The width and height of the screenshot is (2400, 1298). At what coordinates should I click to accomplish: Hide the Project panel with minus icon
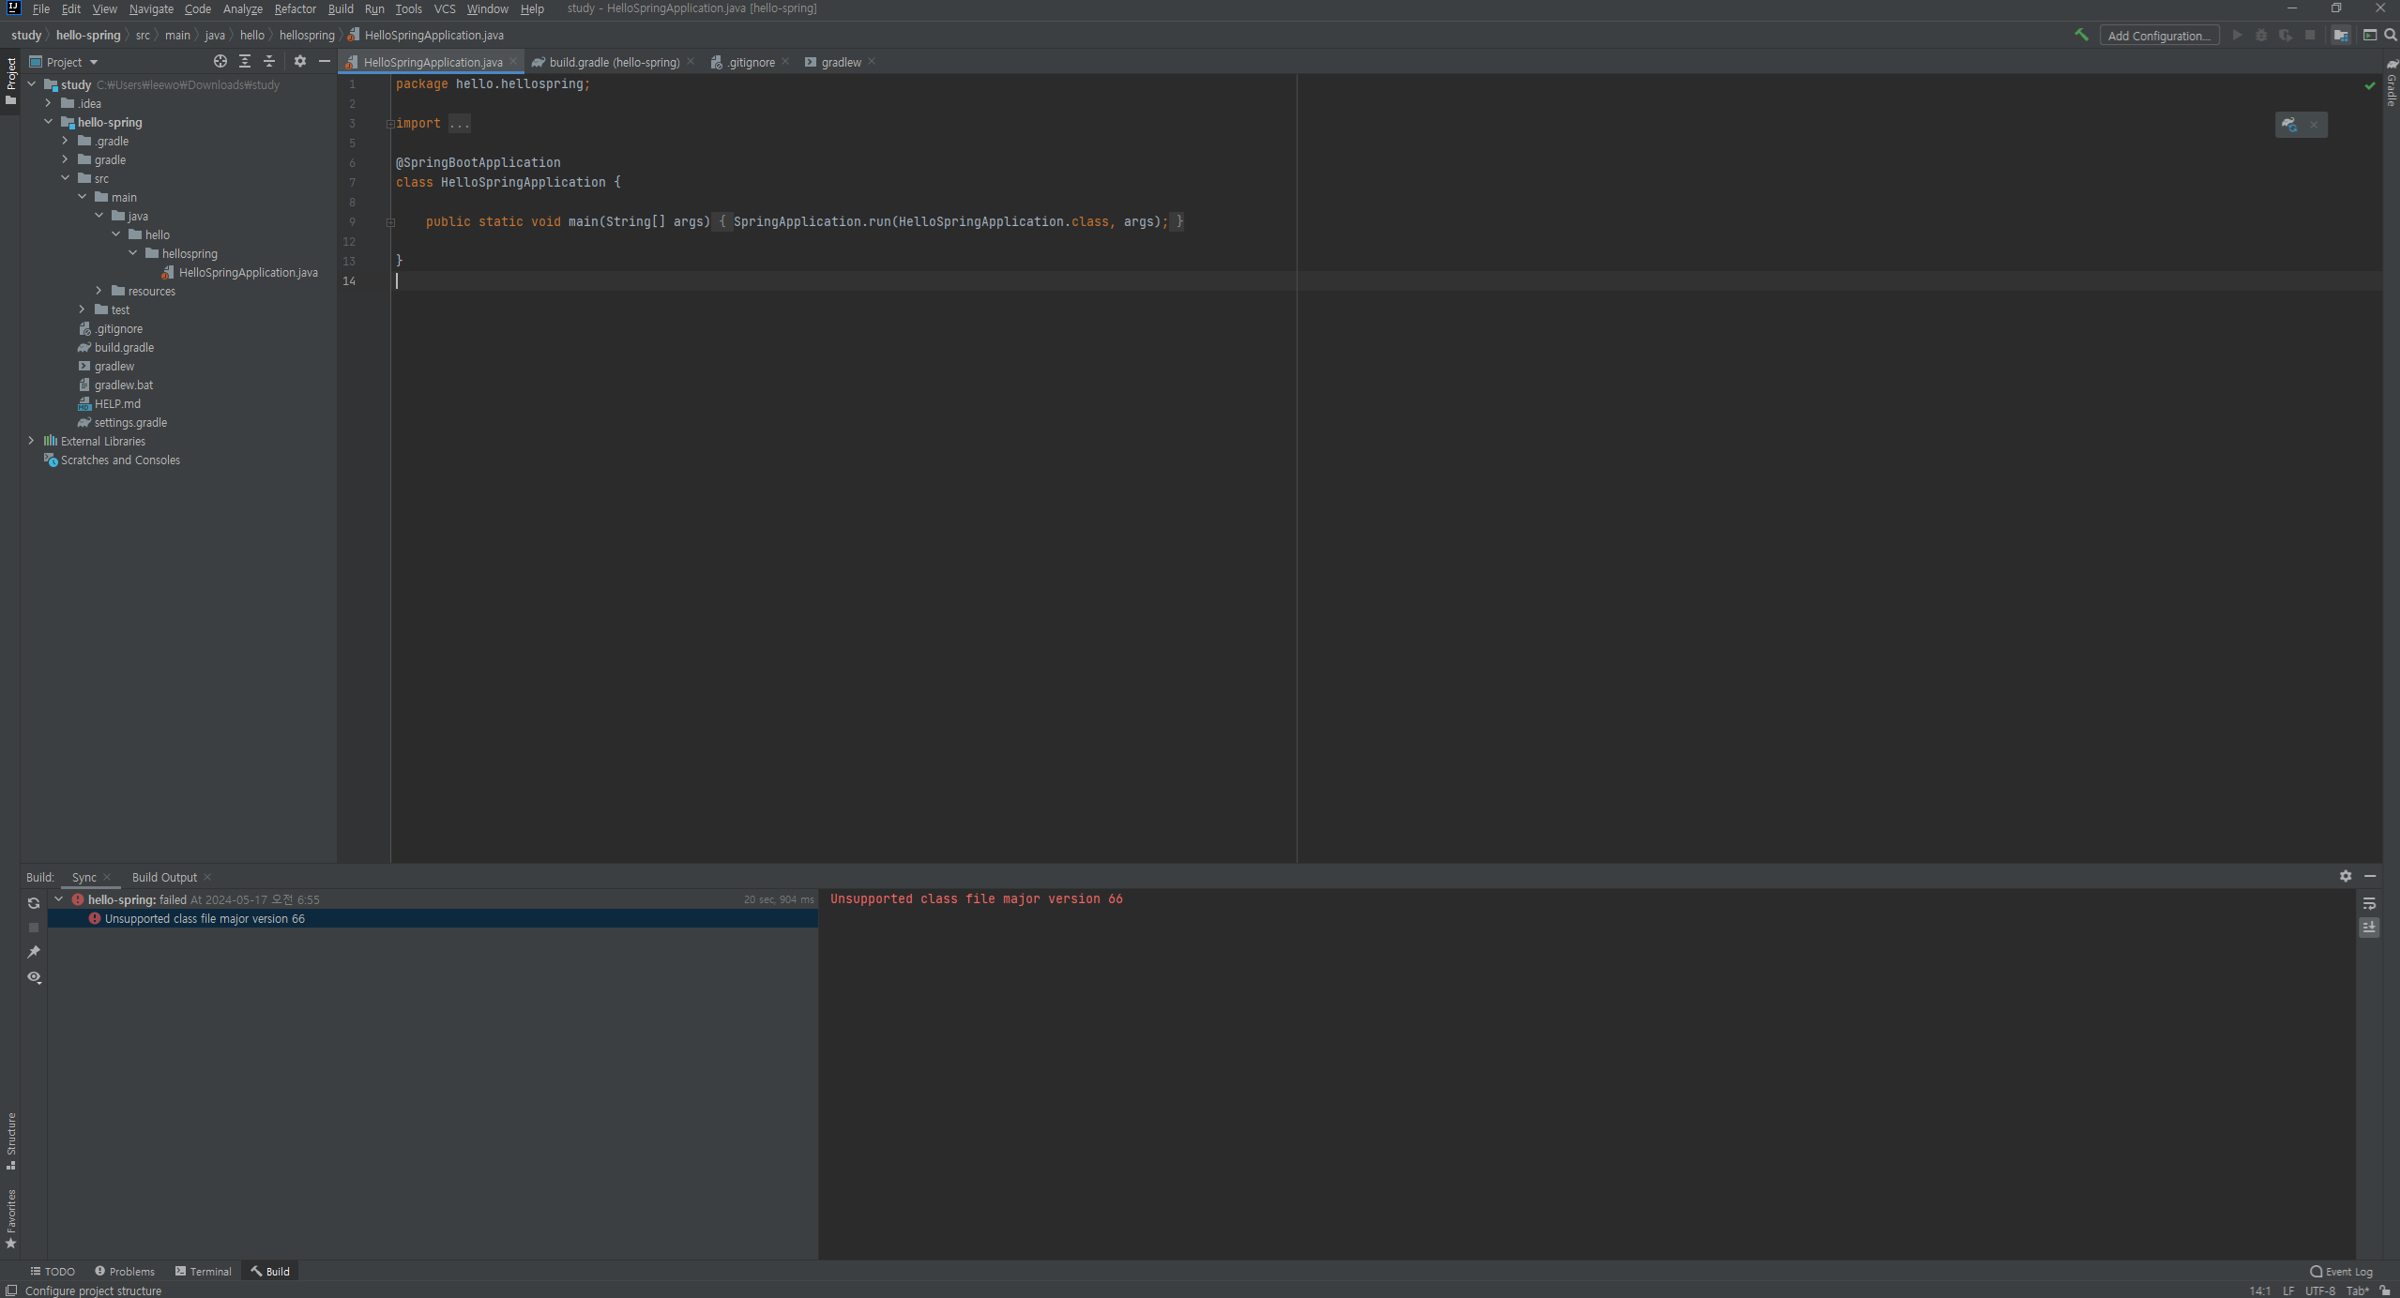click(x=325, y=61)
